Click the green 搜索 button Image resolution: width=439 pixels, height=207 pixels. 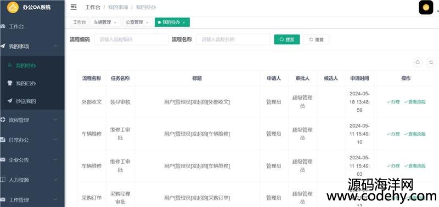[x=286, y=39]
